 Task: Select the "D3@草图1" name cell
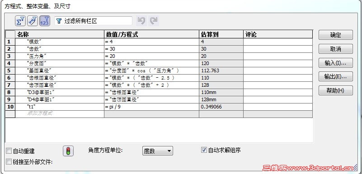(60, 92)
